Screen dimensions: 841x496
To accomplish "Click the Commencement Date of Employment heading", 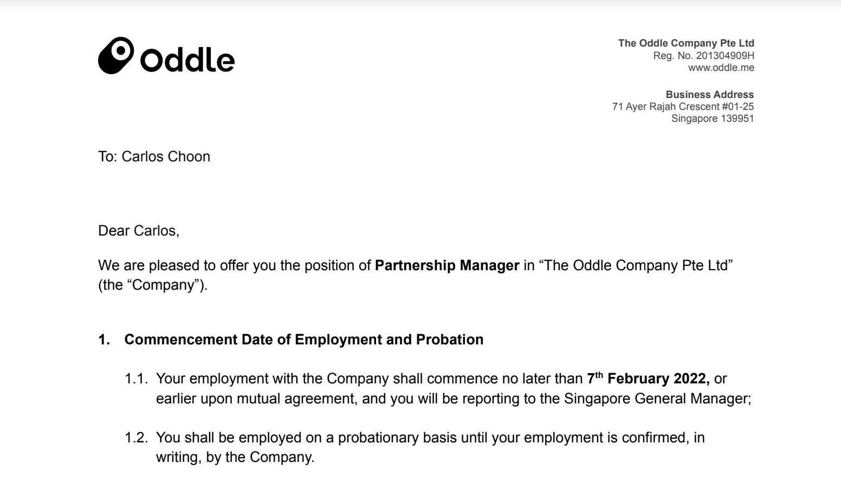I will [x=304, y=340].
